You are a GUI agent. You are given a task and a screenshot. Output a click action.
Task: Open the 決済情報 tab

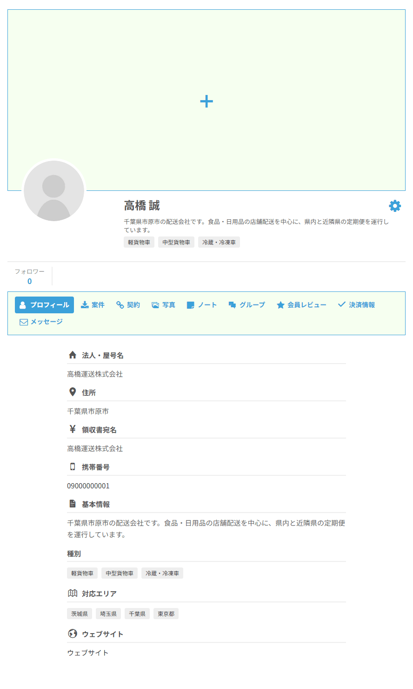point(356,305)
